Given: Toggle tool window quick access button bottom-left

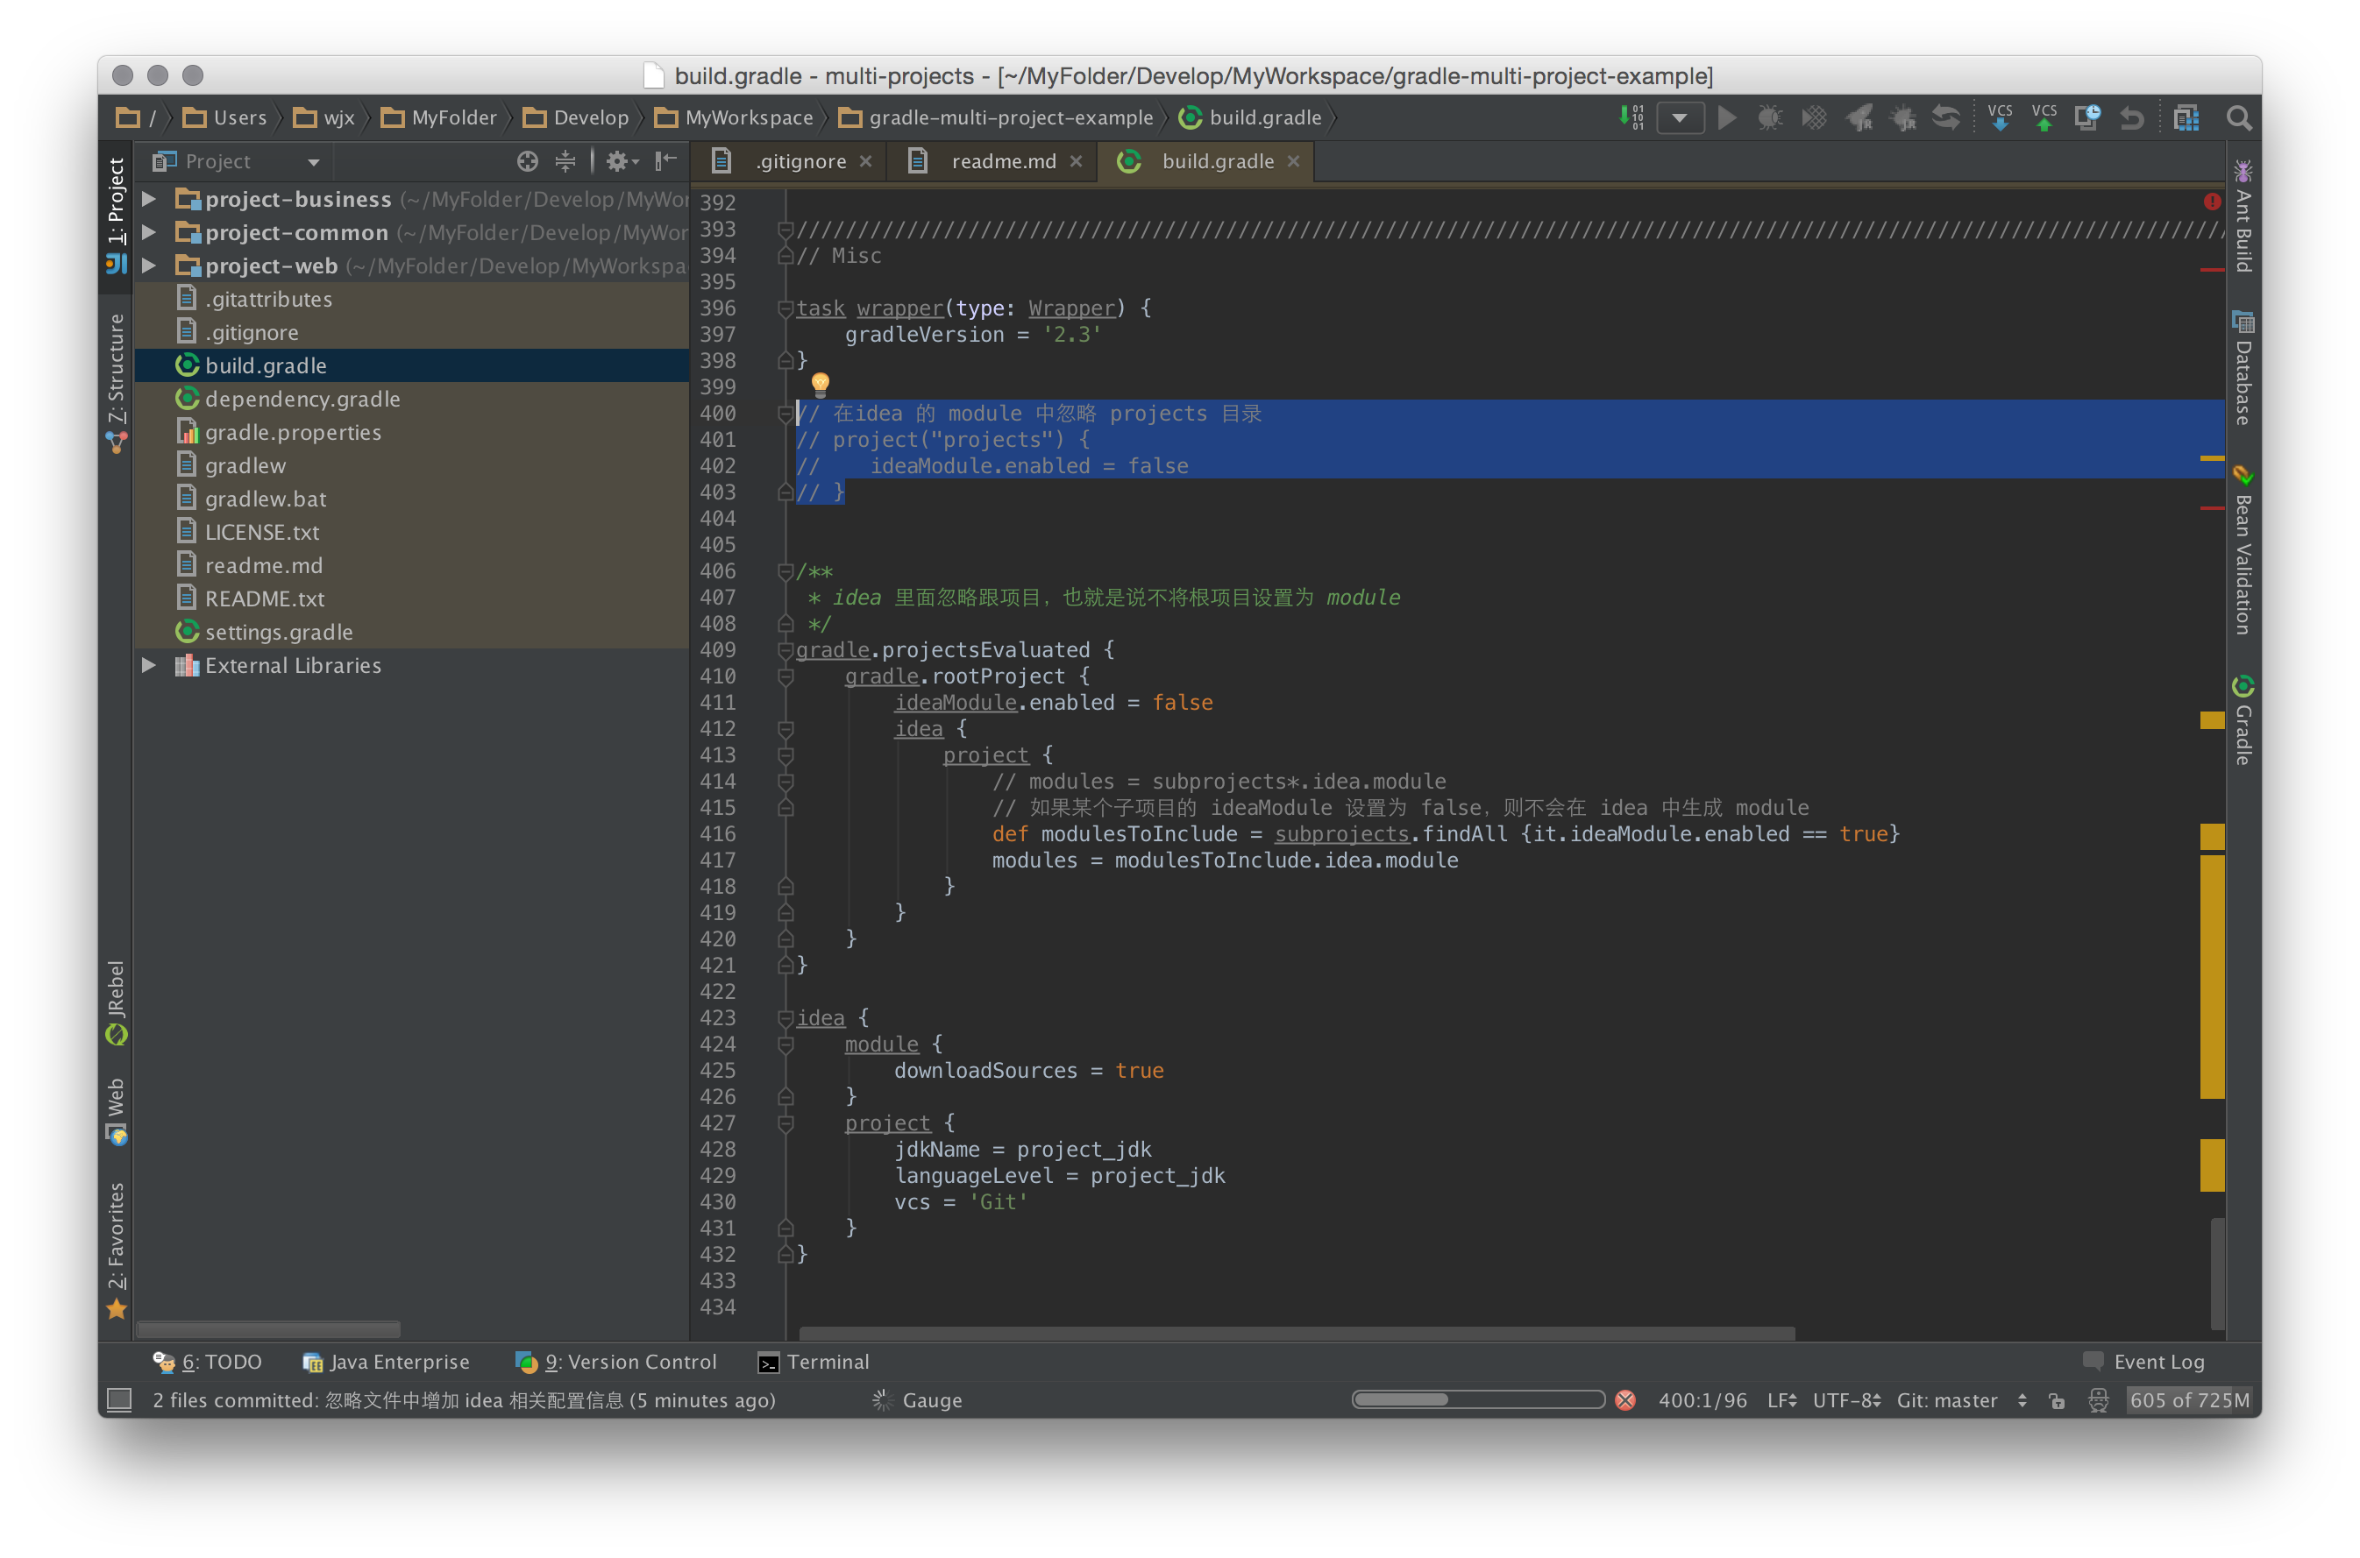Looking at the screenshot, I should pyautogui.click(x=119, y=1400).
